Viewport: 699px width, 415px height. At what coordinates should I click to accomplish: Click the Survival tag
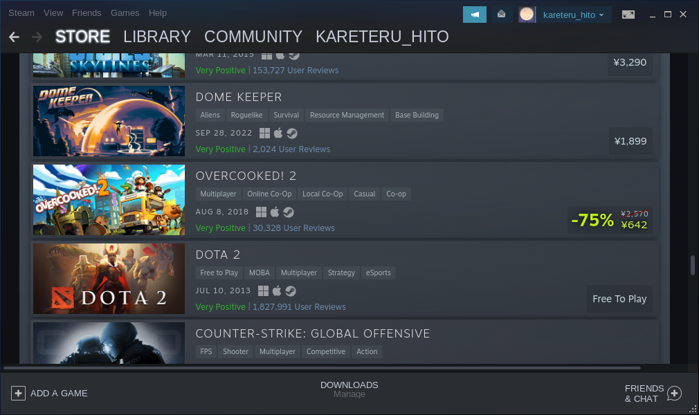pos(287,115)
